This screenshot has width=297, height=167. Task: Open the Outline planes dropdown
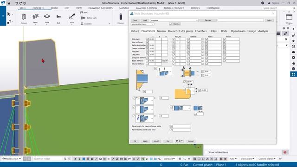coord(267,159)
